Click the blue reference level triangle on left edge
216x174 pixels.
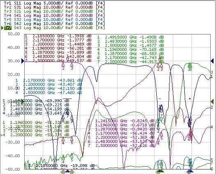point(23,61)
